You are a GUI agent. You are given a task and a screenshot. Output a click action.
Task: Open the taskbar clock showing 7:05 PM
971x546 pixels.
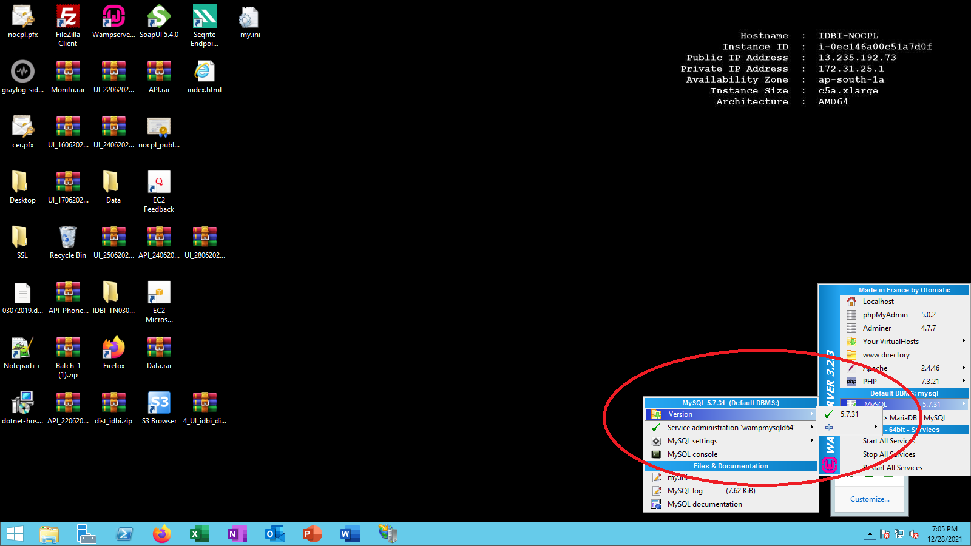coord(945,534)
